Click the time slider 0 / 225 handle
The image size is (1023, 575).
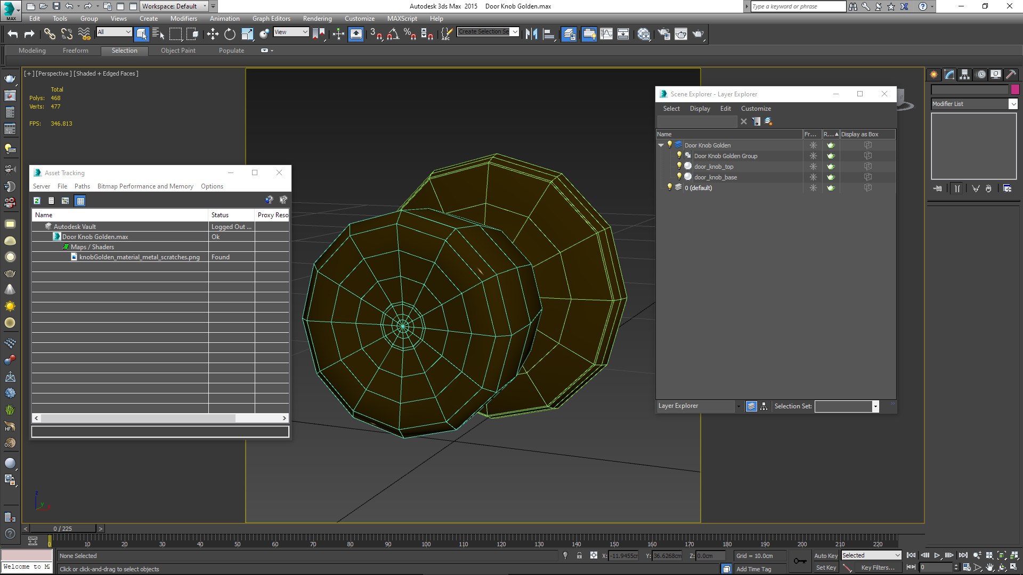click(63, 529)
